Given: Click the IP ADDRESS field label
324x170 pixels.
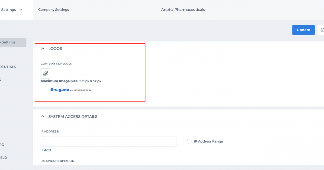Looking at the screenshot, I should point(50,131).
